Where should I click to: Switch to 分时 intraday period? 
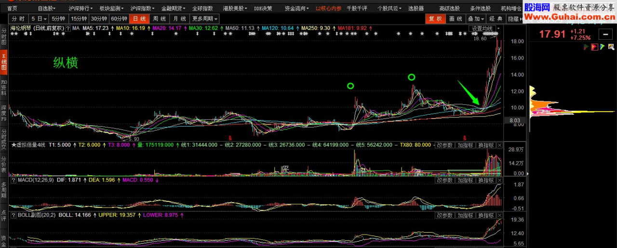pyautogui.click(x=18, y=19)
